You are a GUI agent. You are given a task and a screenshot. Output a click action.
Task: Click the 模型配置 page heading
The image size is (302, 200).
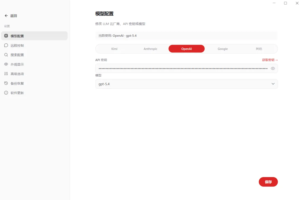104,14
